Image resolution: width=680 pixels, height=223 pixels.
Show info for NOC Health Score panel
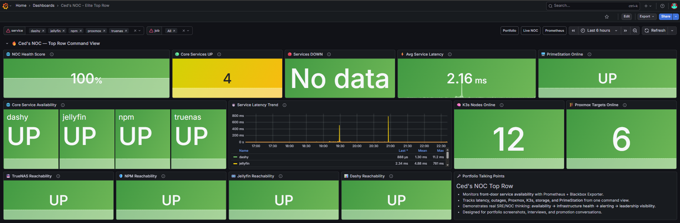[x=52, y=55]
